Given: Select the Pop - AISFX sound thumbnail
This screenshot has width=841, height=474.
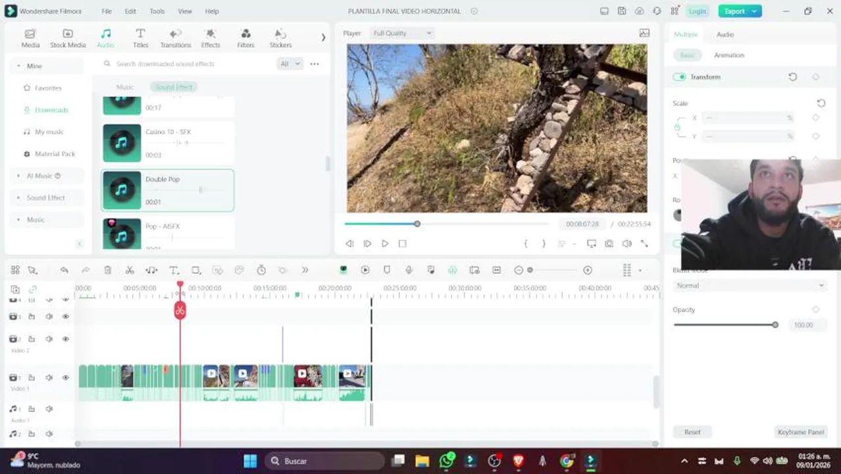Looking at the screenshot, I should tap(122, 234).
